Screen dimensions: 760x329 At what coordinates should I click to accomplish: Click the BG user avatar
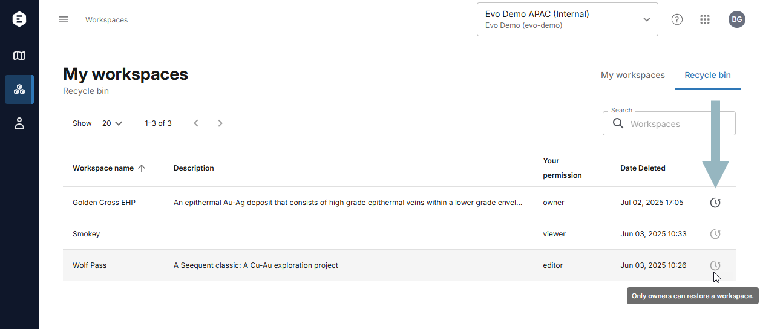tap(737, 19)
